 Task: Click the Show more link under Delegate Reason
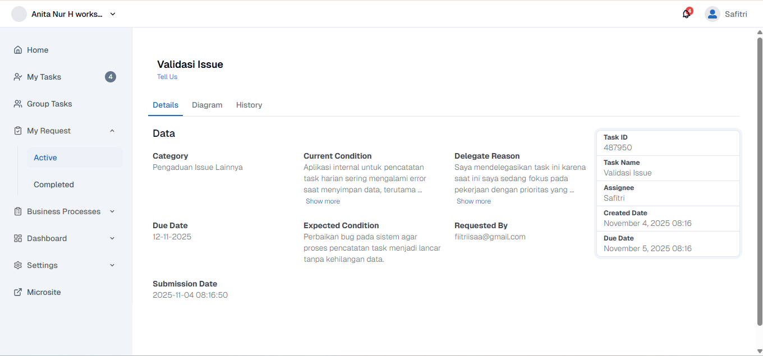pyautogui.click(x=474, y=201)
